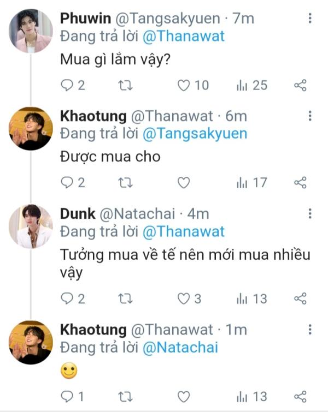Viewport: 328px width, 412px height.
Task: Like Dunk's tweet with 3 likes
Action: click(184, 298)
